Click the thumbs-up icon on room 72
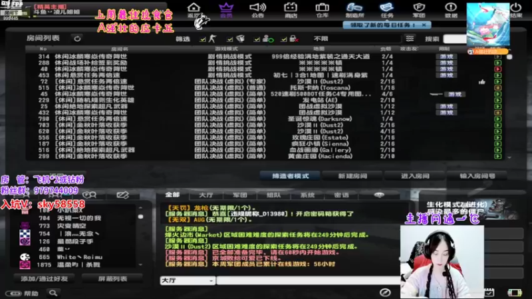The width and height of the screenshot is (532, 299). tap(481, 81)
